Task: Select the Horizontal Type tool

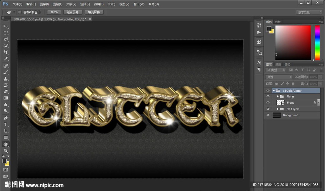Action: click(6, 124)
